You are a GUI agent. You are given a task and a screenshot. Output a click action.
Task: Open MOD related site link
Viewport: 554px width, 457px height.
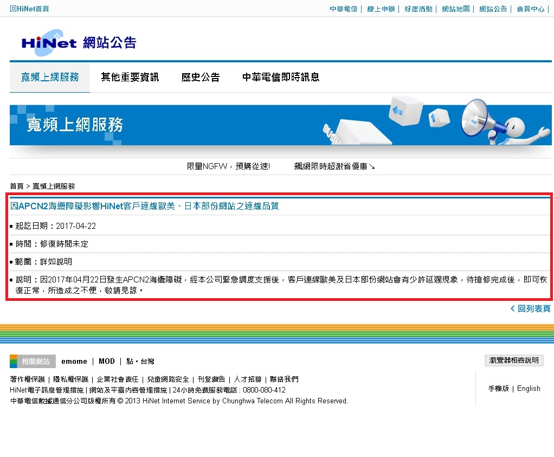point(107,361)
